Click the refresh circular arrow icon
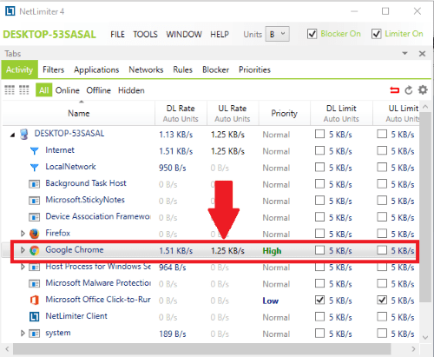This screenshot has height=357, width=434. 409,90
